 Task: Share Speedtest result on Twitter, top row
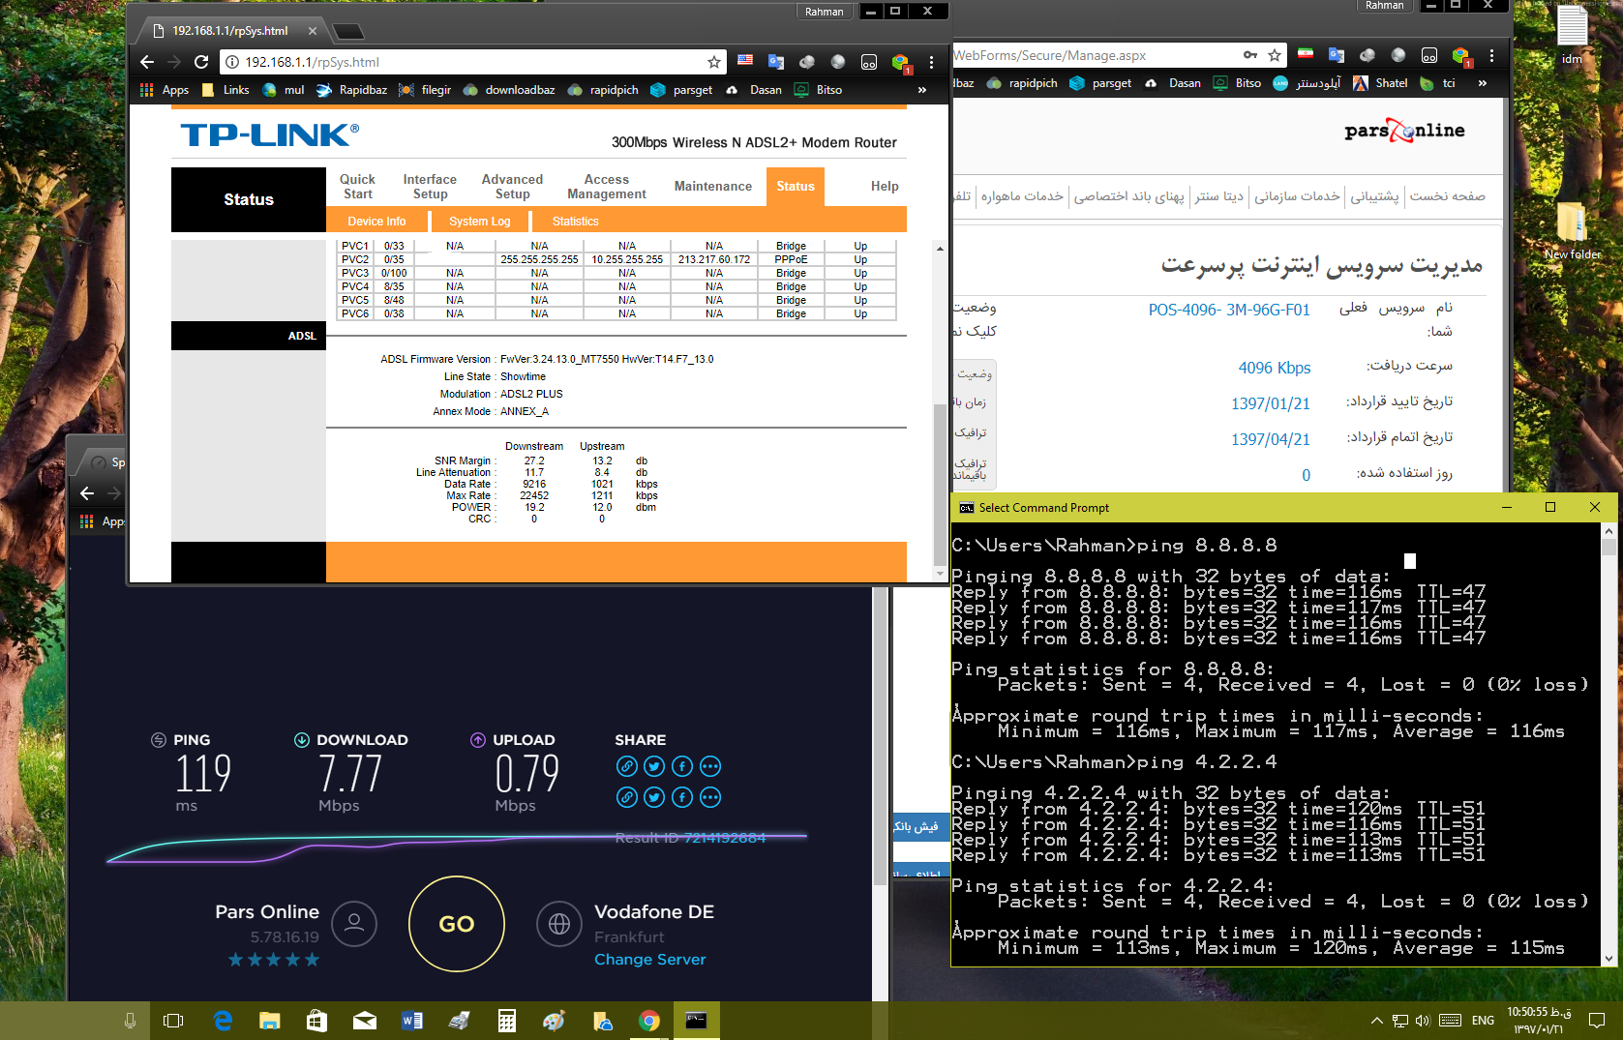(x=655, y=766)
